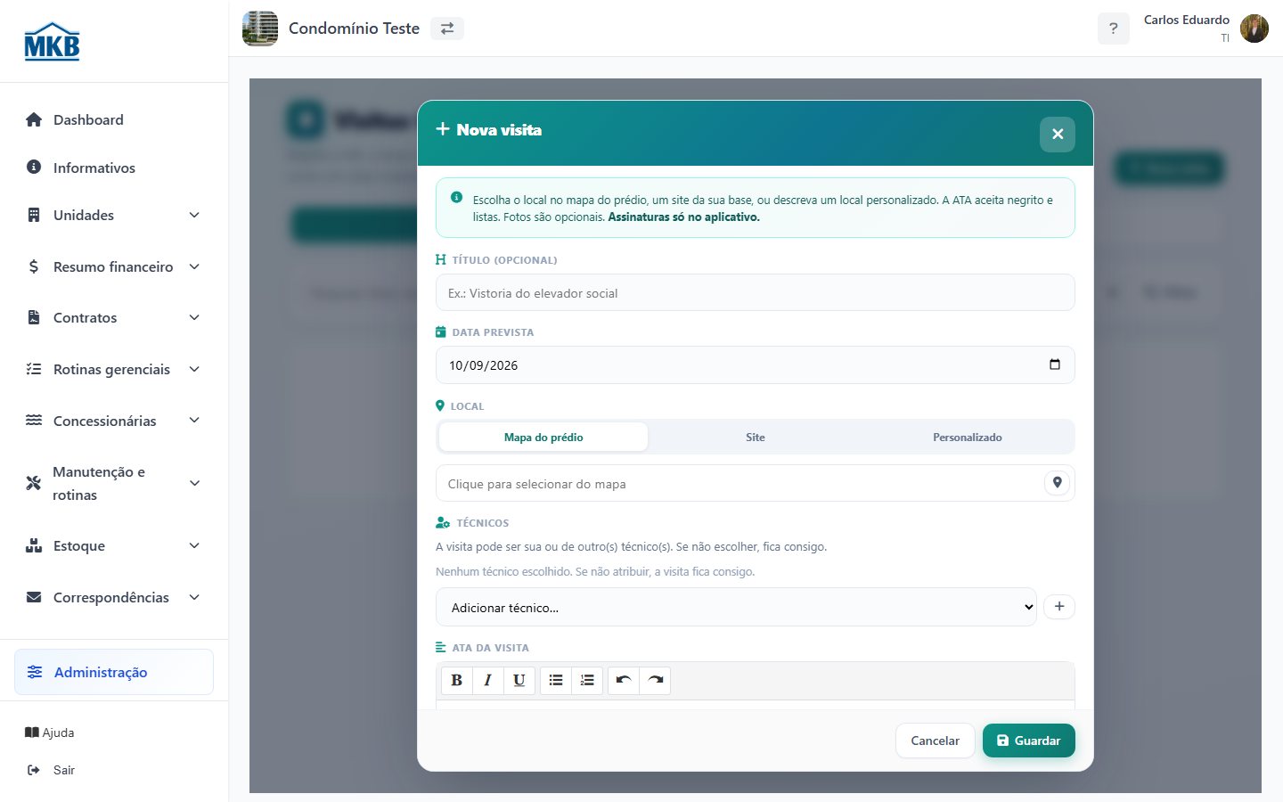1283x802 pixels.
Task: Undo last edit in ATA editor
Action: 624,680
